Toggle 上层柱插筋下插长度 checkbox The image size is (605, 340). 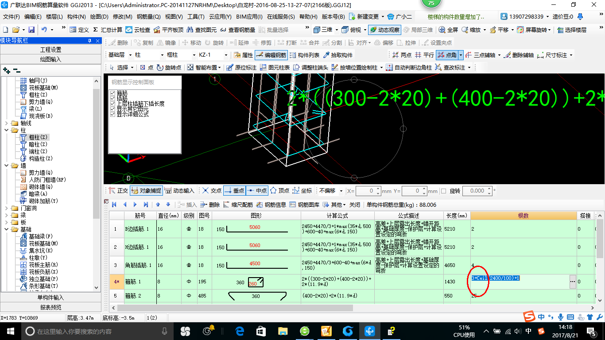click(x=112, y=104)
